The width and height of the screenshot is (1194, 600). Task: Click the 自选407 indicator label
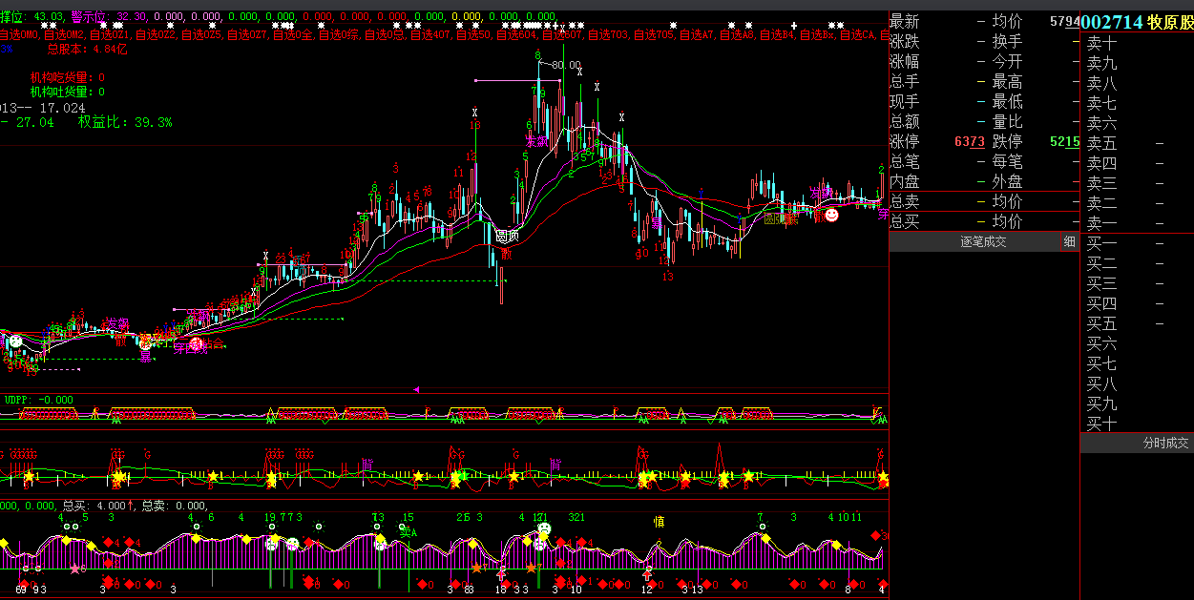[x=431, y=35]
